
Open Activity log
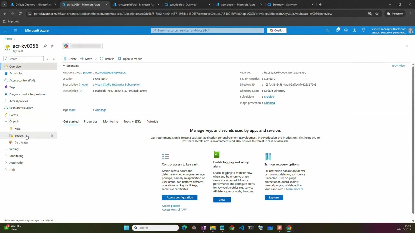point(16,73)
